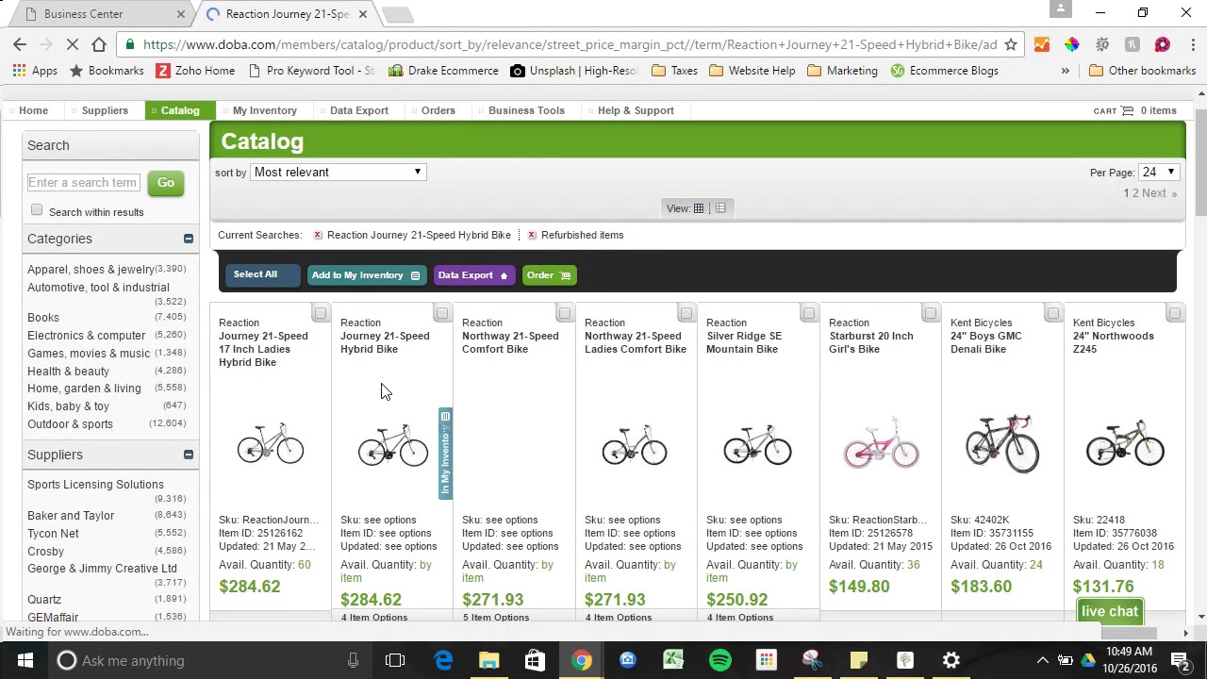Tick checkbox for 24" Boys GMC Denali Bike

(1052, 313)
